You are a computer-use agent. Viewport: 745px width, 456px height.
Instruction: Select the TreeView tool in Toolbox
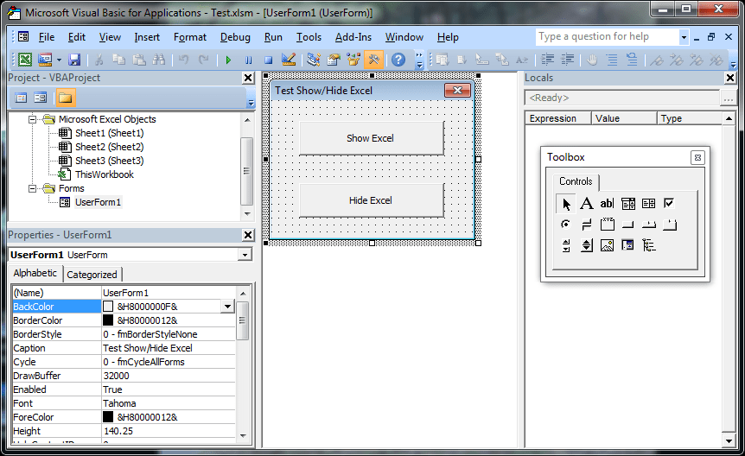pyautogui.click(x=648, y=245)
